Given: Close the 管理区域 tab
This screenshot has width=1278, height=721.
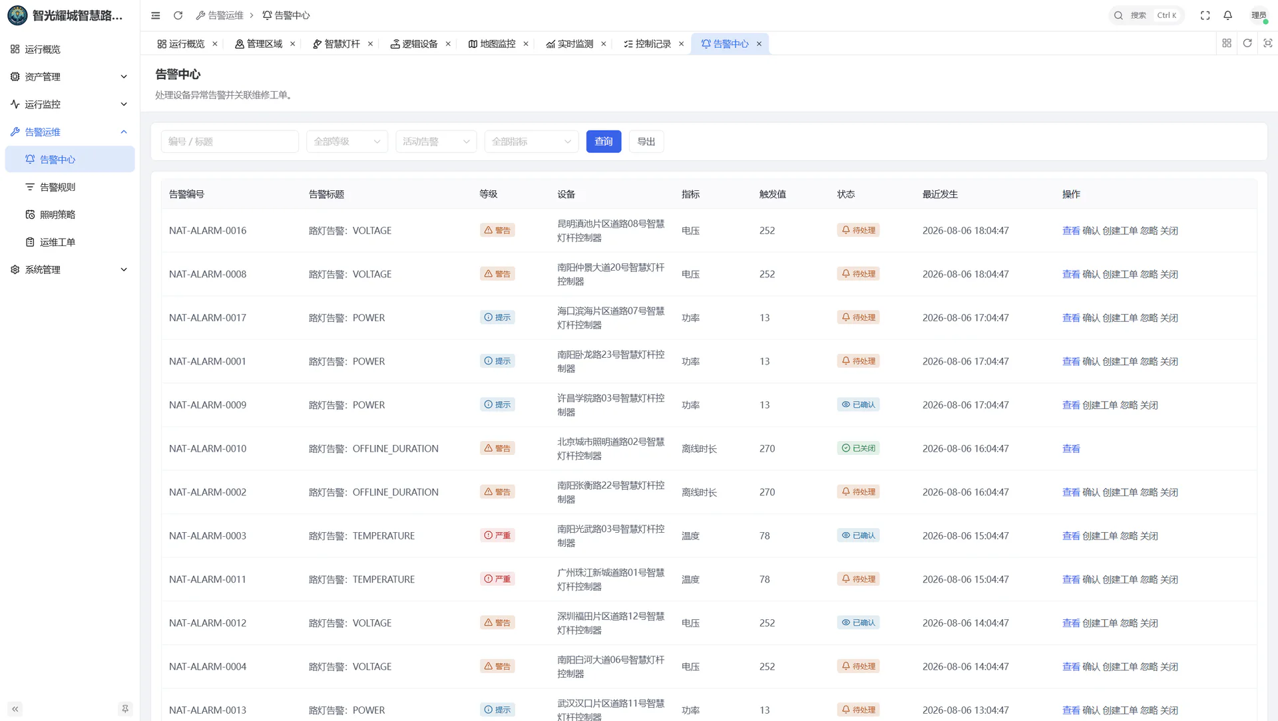Looking at the screenshot, I should (293, 44).
